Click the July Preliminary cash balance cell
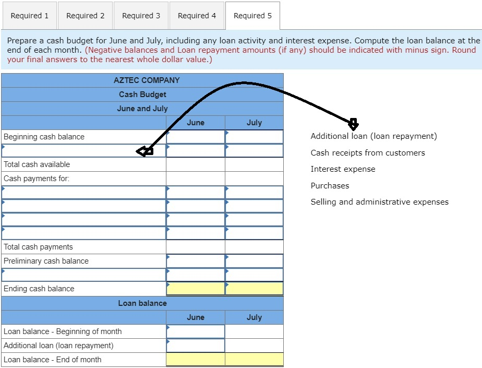This screenshot has width=482, height=368. (254, 261)
